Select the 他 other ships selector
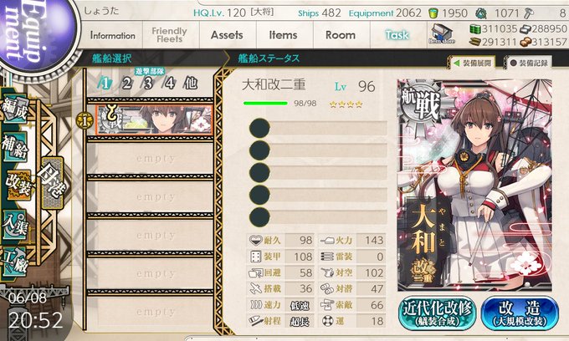The image size is (569, 341). pos(191,84)
